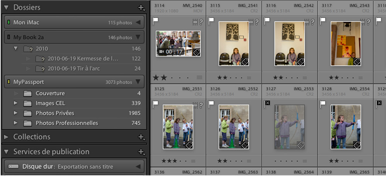Select the Photos Privées folder name

(55, 113)
